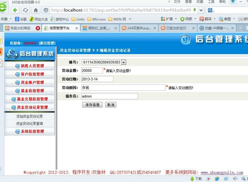This screenshot has width=248, height=182.
Task: Open the 网址大全 bookmark
Action: coord(38,19)
